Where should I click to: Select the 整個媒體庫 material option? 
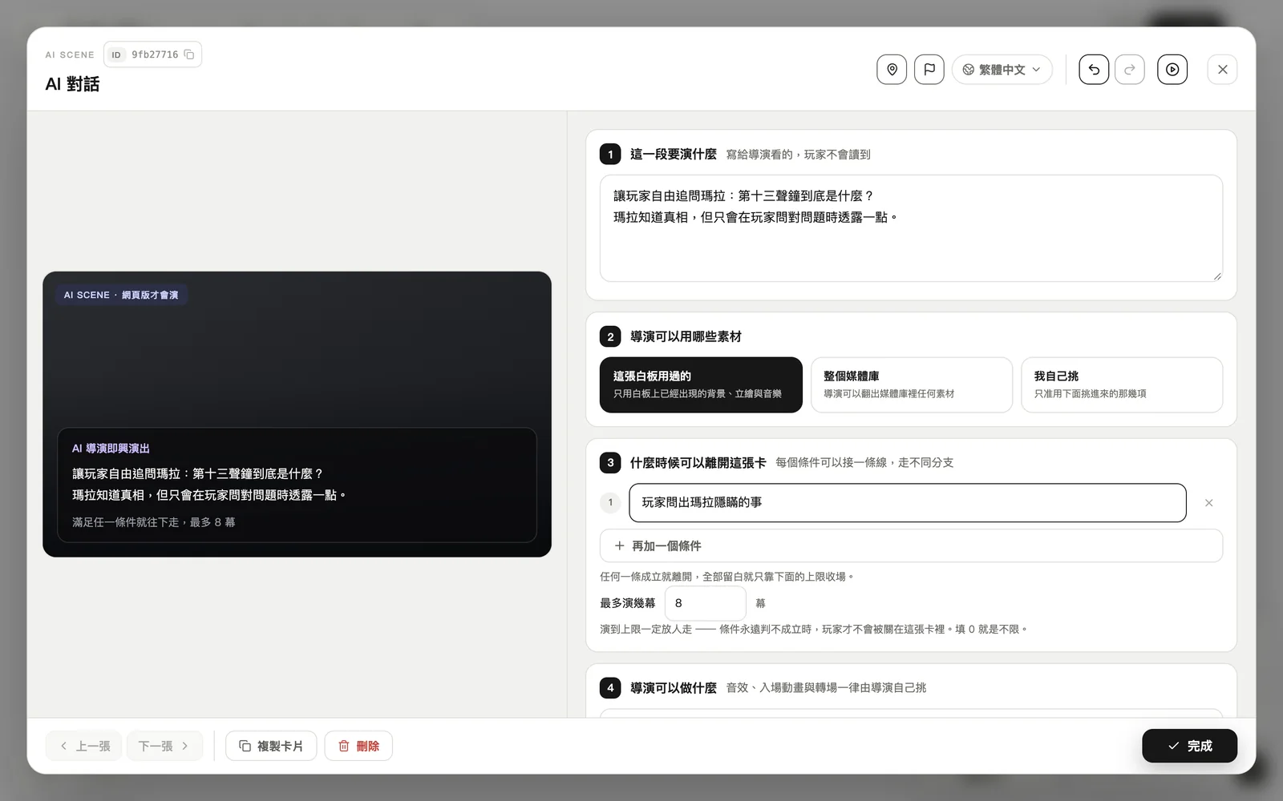click(912, 385)
